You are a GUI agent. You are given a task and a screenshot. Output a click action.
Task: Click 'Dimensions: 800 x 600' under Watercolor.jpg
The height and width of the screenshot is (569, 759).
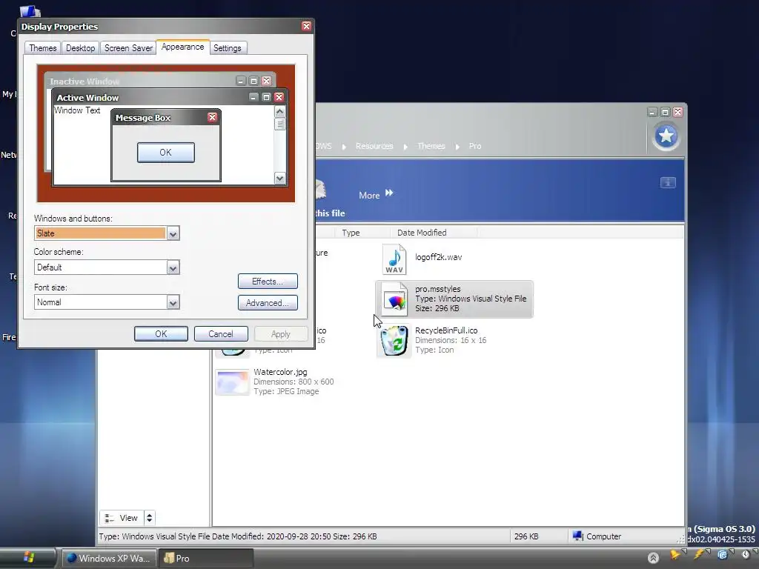(294, 382)
